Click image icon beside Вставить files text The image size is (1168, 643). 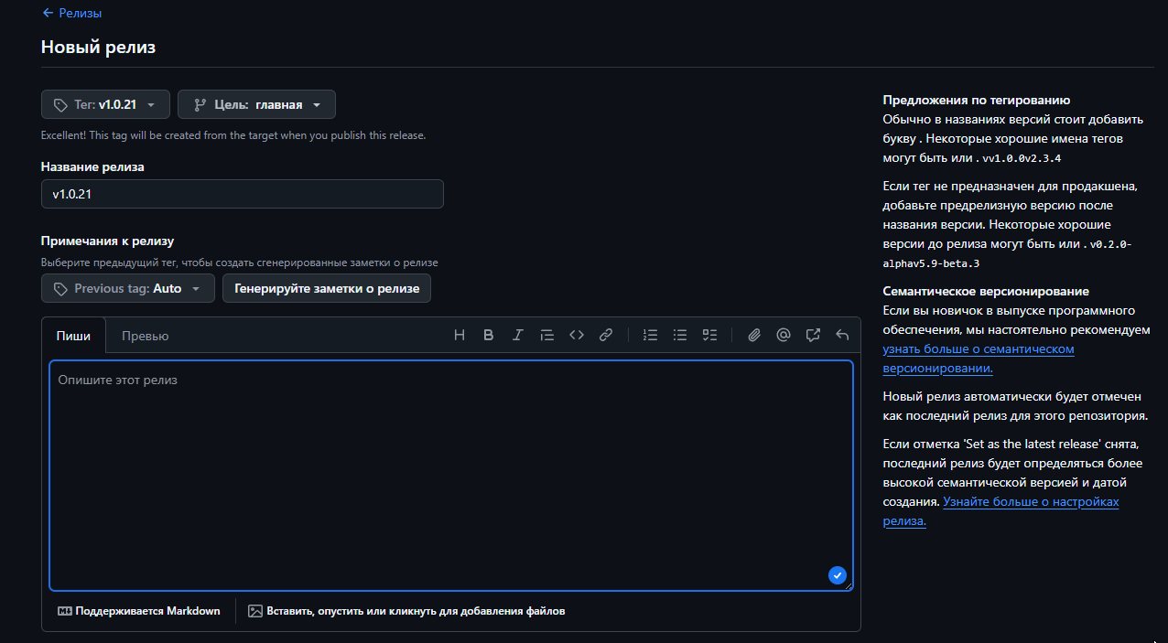coord(255,611)
